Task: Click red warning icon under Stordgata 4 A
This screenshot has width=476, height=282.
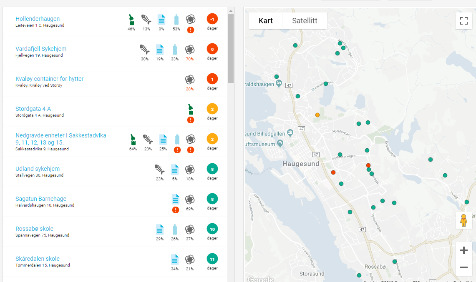Action: [191, 120]
